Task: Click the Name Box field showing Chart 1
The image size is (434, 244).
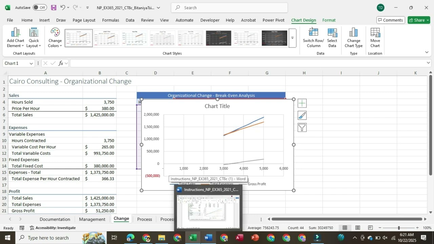Action: [15, 63]
